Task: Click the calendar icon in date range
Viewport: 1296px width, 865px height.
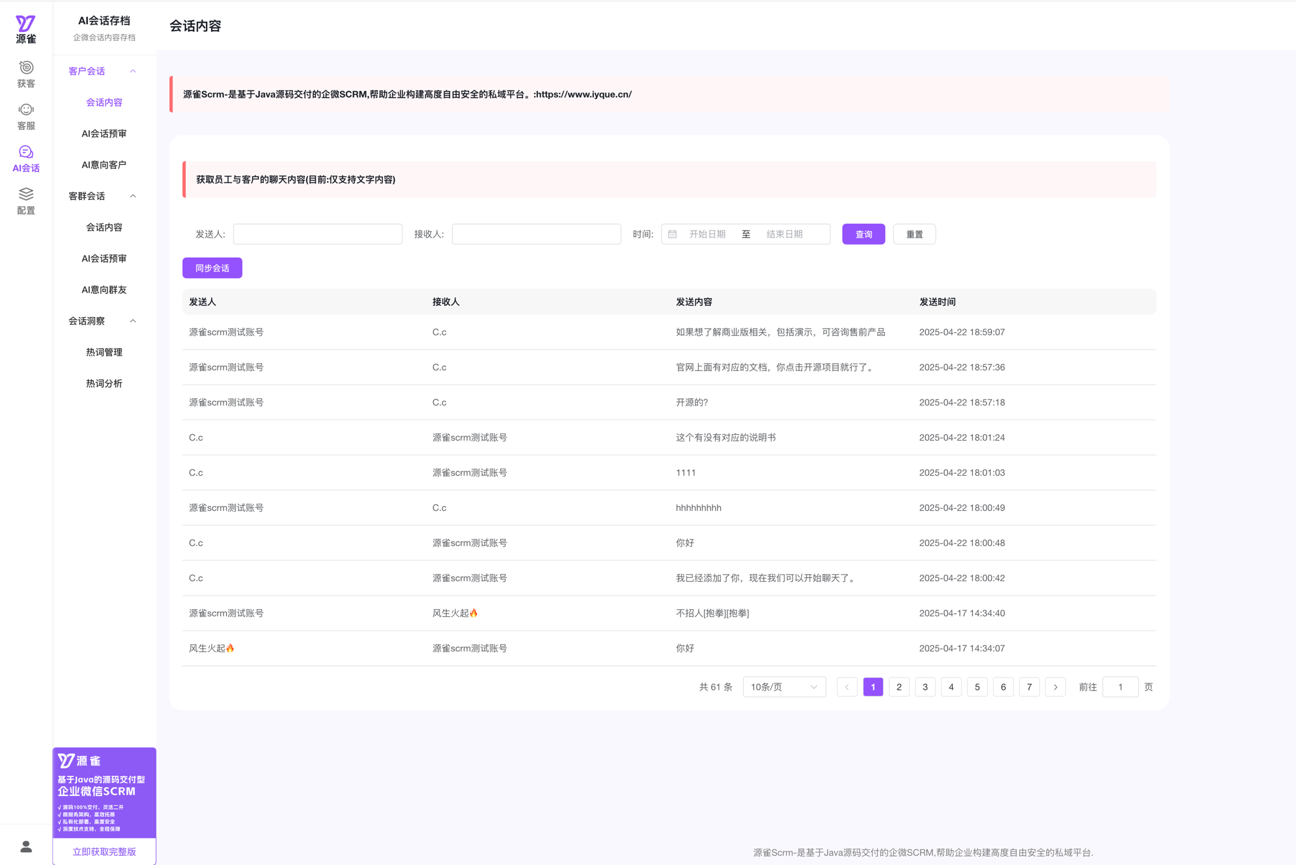Action: pyautogui.click(x=673, y=234)
